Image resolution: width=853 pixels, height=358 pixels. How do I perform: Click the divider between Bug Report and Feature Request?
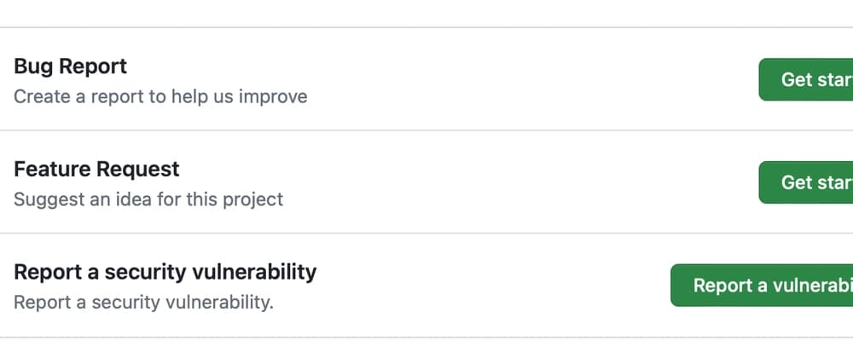426,130
